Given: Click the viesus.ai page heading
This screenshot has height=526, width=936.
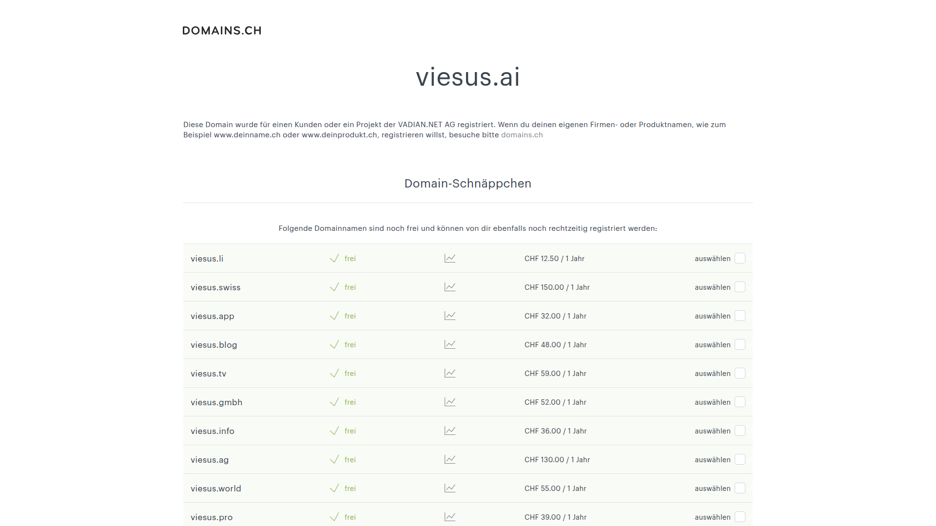Looking at the screenshot, I should click(x=468, y=77).
